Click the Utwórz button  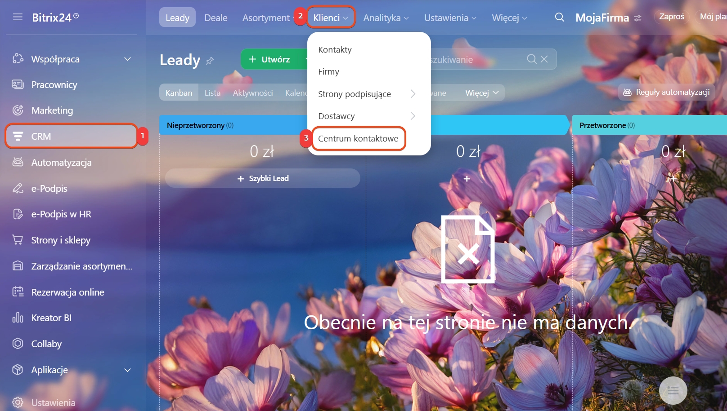pos(270,59)
